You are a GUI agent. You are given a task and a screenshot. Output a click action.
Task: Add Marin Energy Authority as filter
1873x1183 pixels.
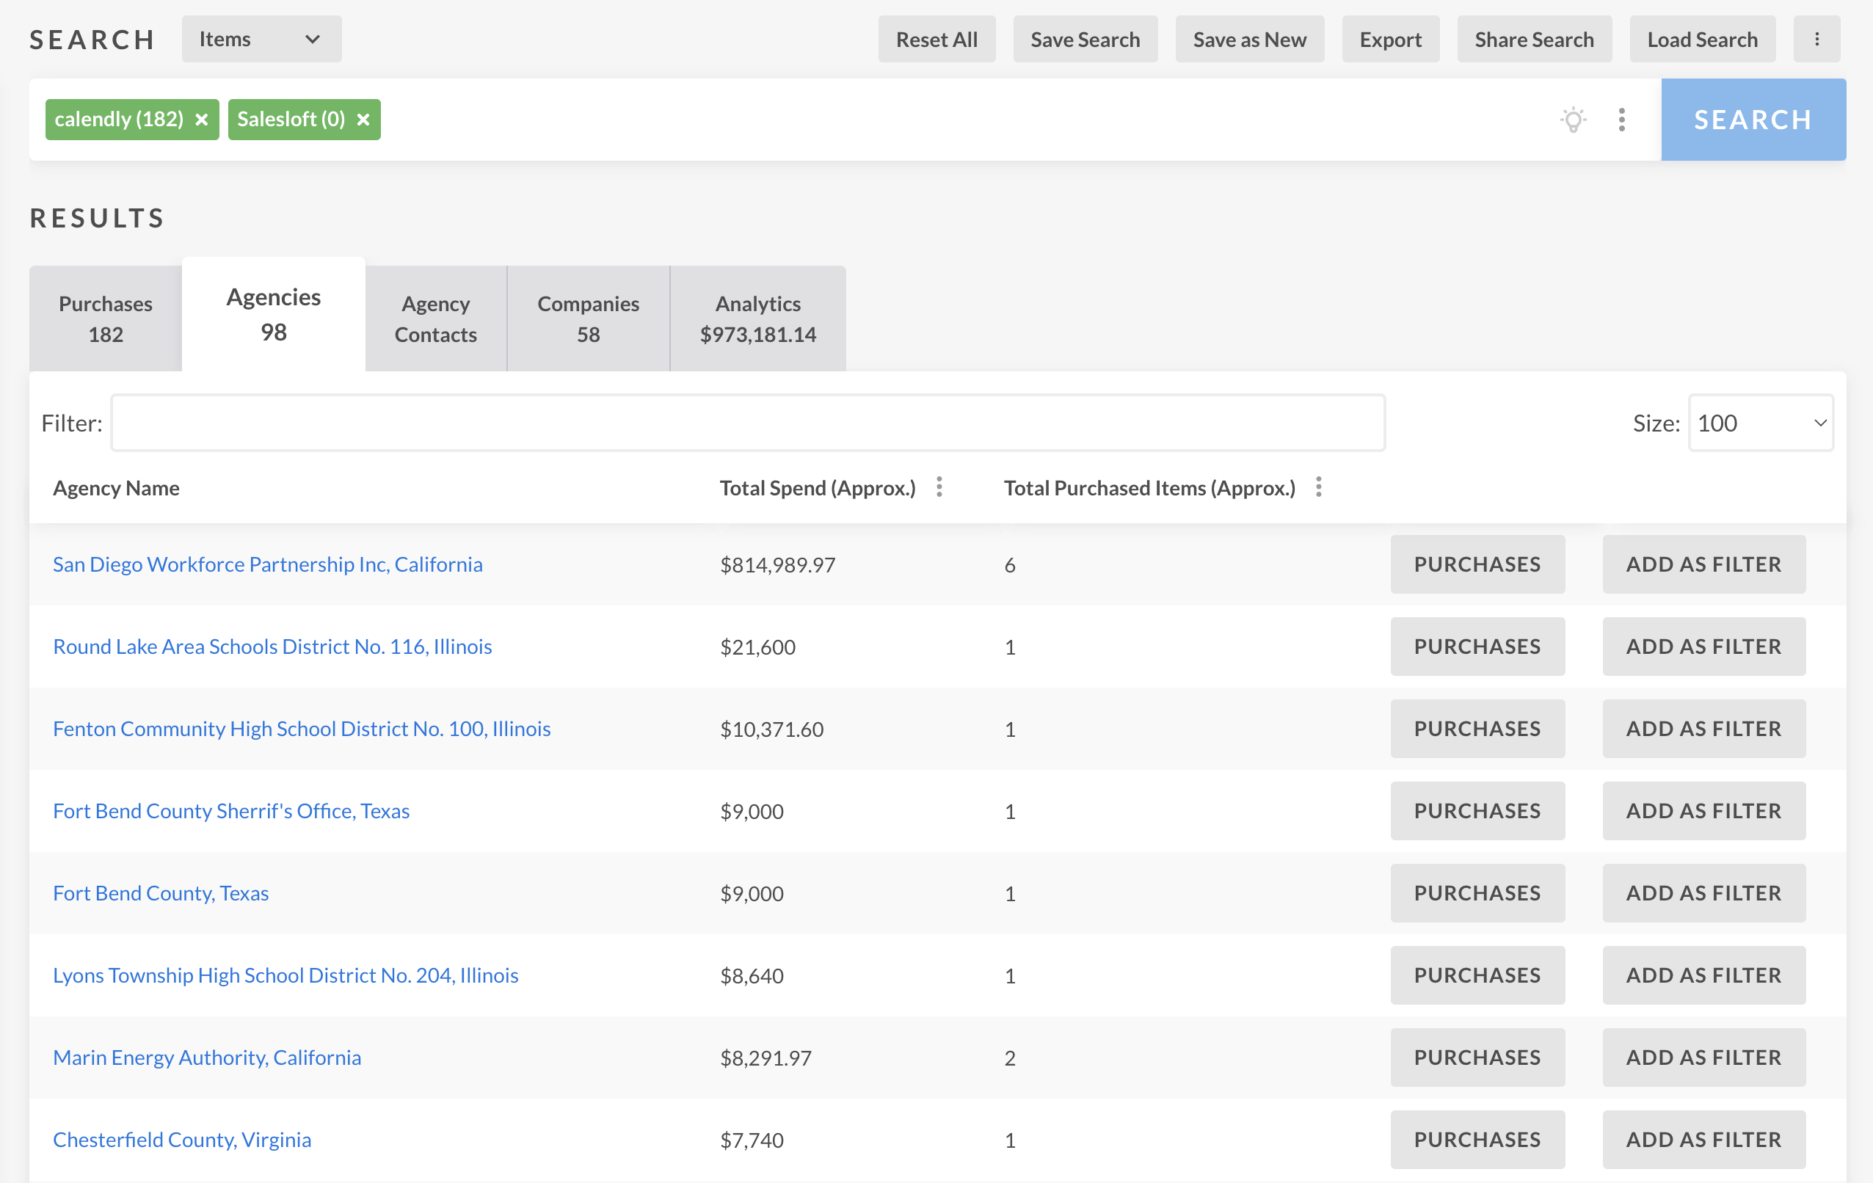coord(1703,1058)
